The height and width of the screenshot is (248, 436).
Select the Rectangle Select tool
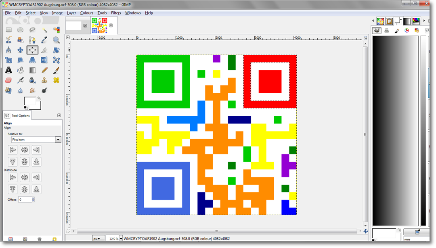pyautogui.click(x=8, y=30)
